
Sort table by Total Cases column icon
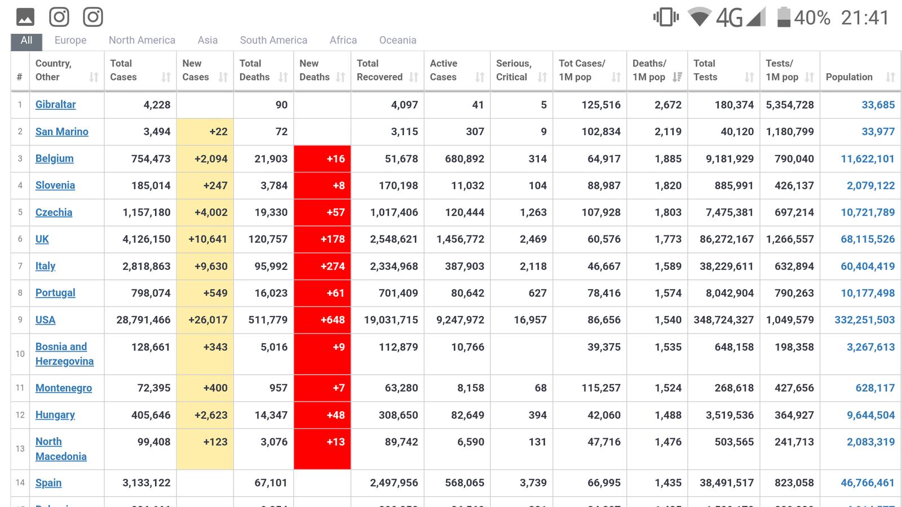click(166, 77)
